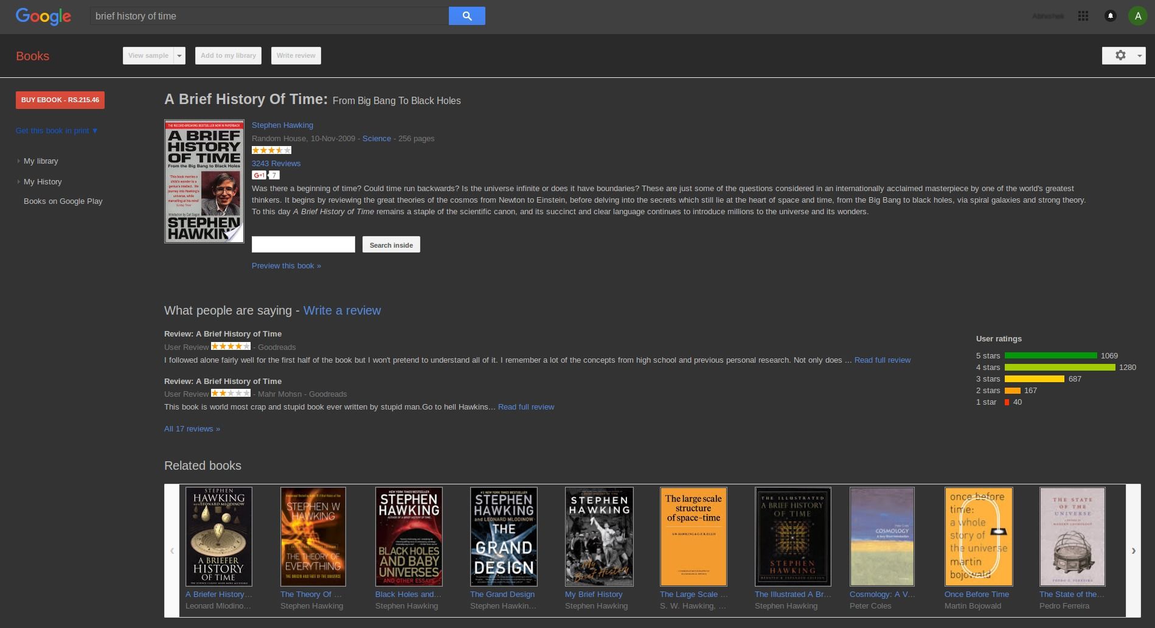Read full review by Mahr Mohsn
The width and height of the screenshot is (1155, 628).
526,406
